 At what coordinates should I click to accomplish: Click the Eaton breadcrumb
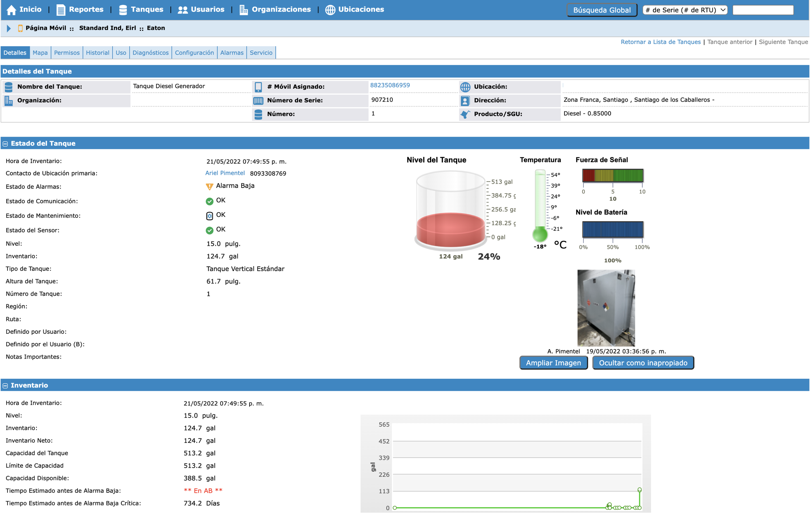point(156,28)
